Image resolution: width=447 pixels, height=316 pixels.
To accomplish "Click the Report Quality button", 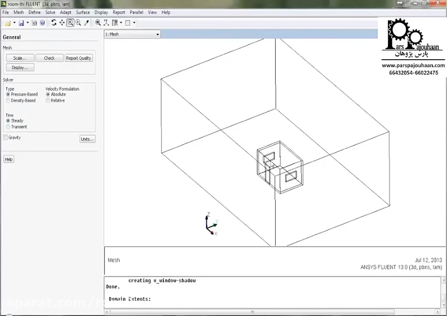I will click(x=78, y=58).
